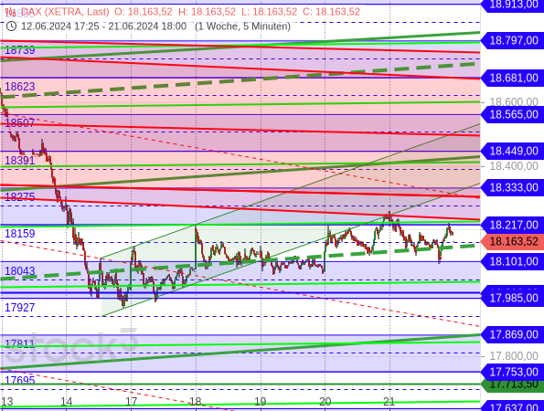Click the 18.913,00 price level tag
Viewport: 544px width, 411px height.
[512, 5]
